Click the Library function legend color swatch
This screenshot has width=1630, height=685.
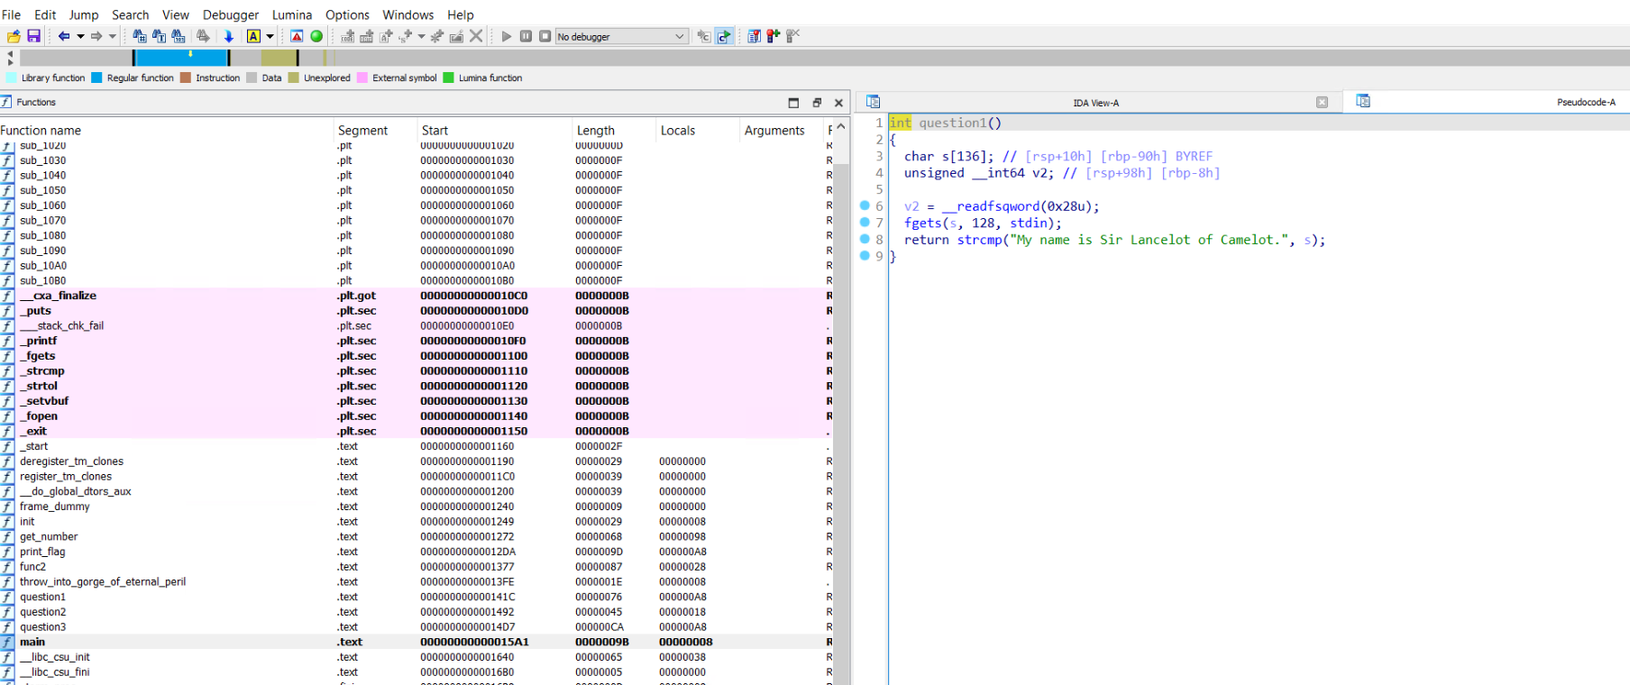tap(12, 78)
